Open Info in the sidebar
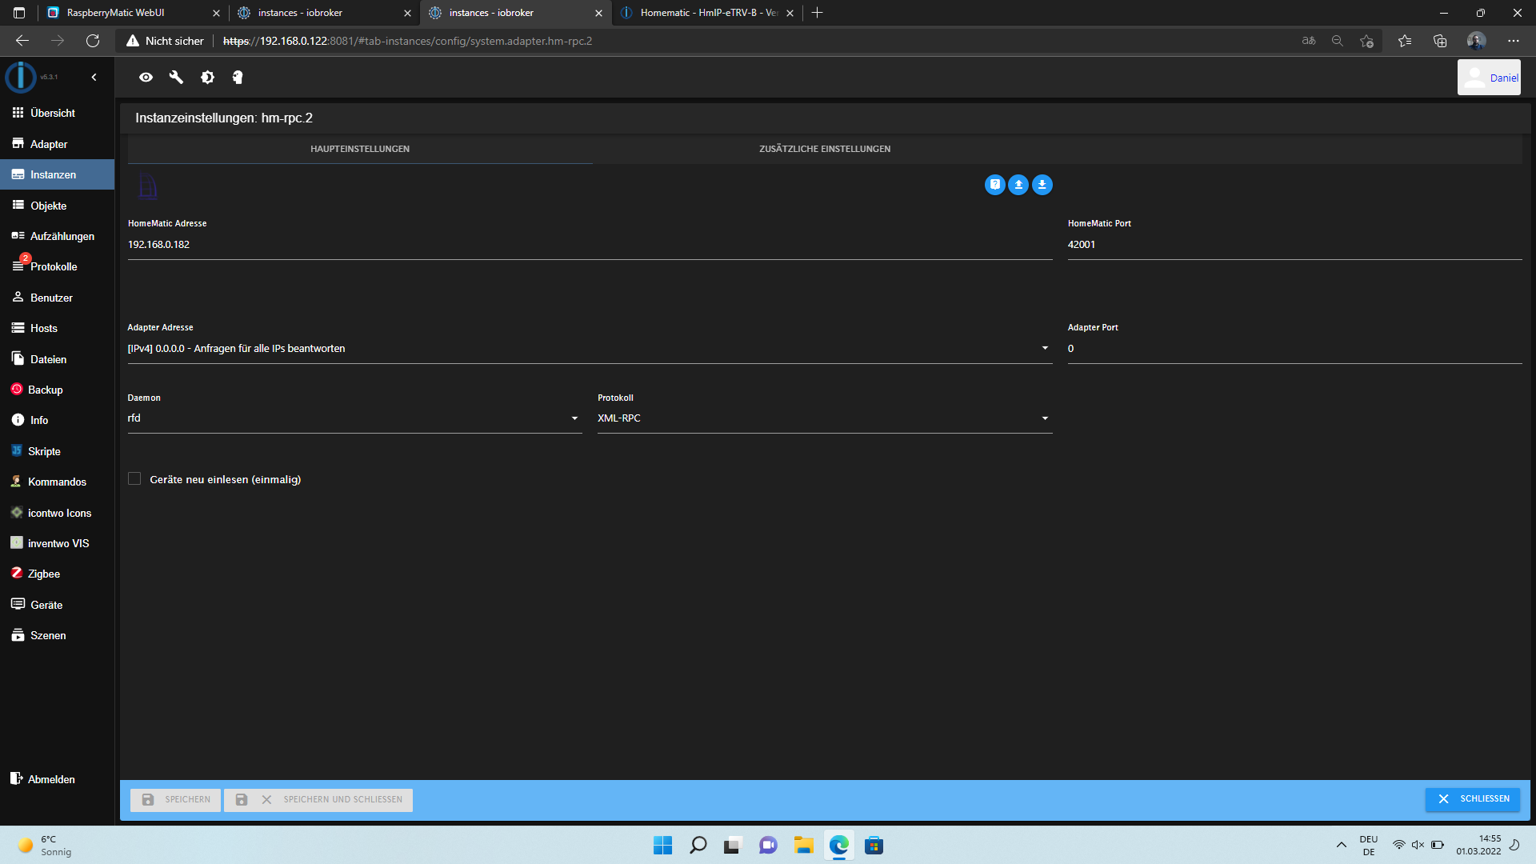1536x864 pixels. click(x=57, y=420)
